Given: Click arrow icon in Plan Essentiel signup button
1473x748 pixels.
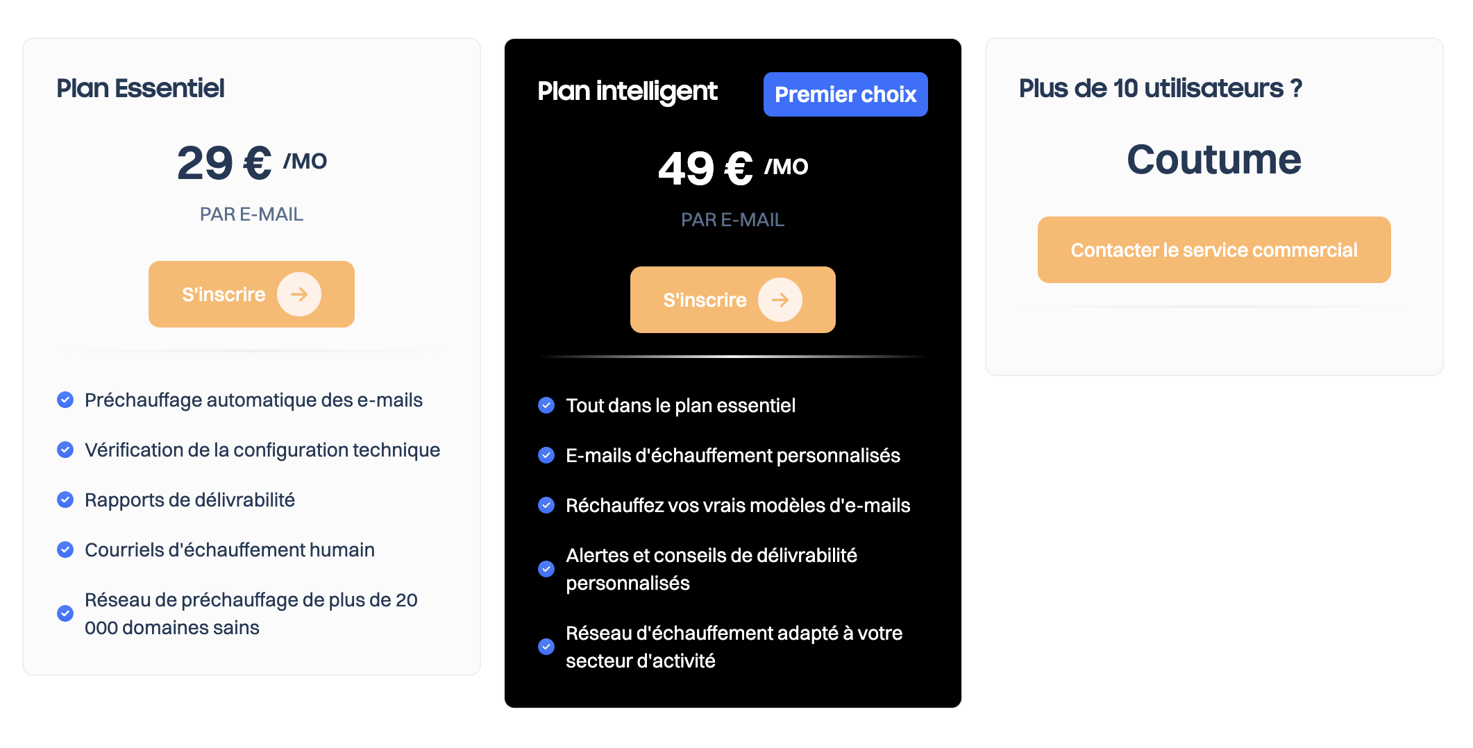Looking at the screenshot, I should [298, 294].
